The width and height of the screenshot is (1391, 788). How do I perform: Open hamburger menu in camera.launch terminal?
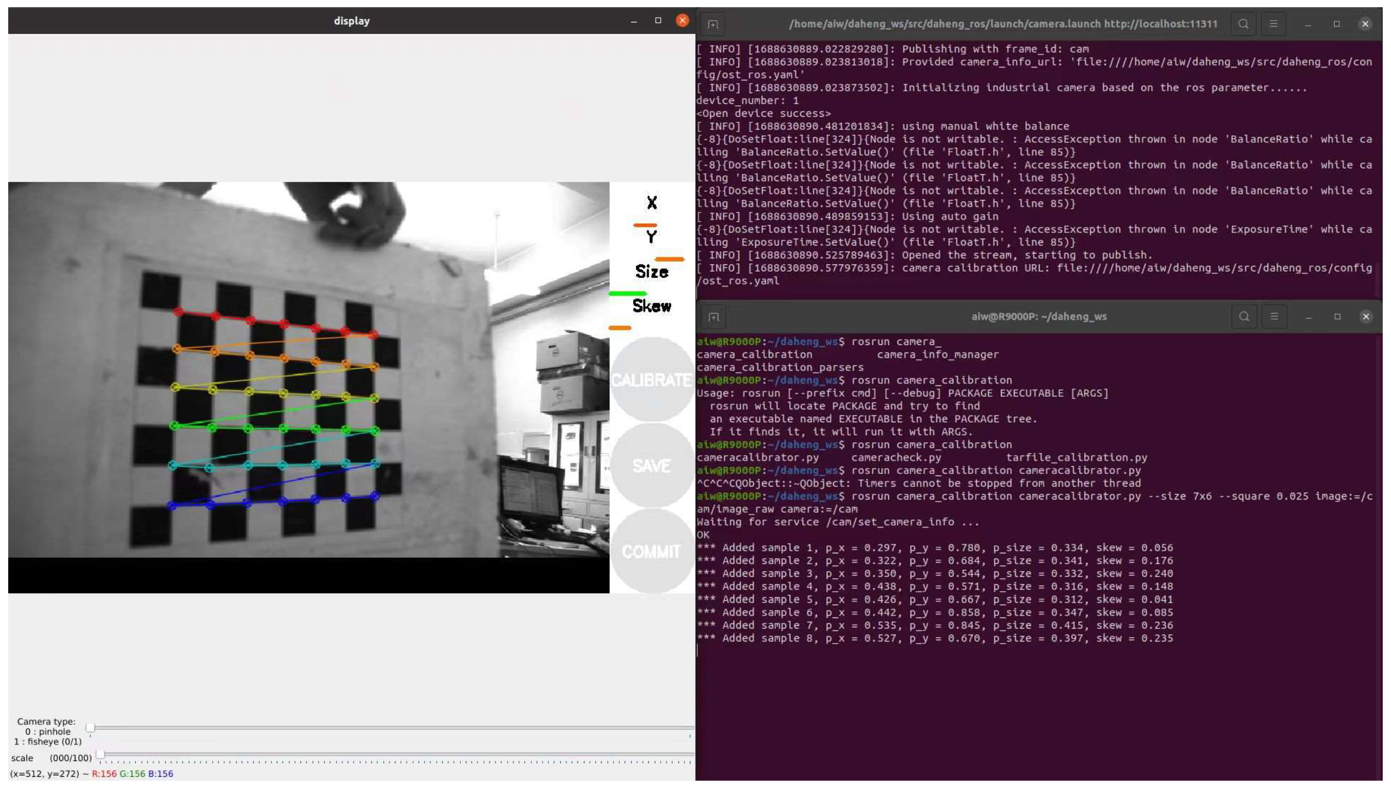[x=1274, y=24]
